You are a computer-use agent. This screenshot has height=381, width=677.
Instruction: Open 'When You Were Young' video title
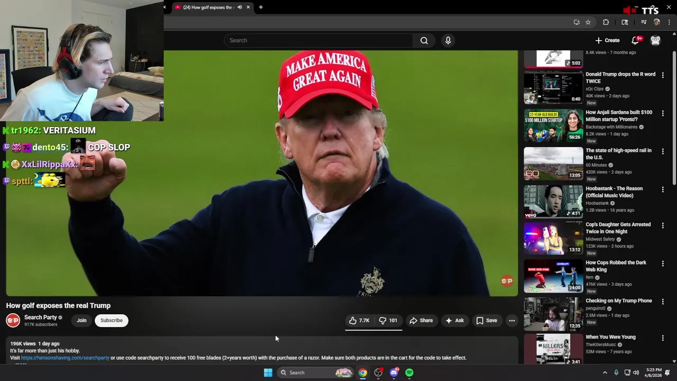point(610,337)
